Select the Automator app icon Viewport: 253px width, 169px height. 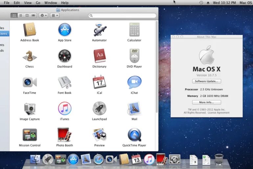coord(99,30)
